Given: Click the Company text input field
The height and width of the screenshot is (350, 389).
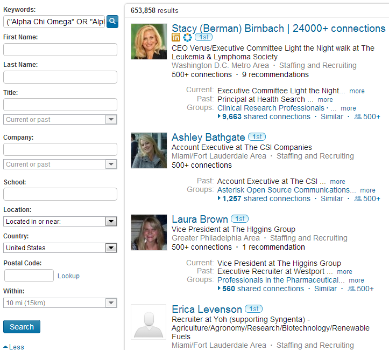Looking at the screenshot, I should (60, 149).
